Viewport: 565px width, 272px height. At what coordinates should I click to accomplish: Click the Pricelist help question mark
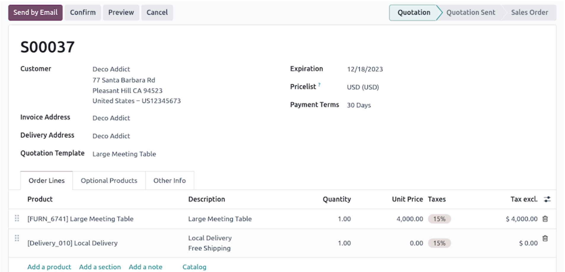pos(319,85)
